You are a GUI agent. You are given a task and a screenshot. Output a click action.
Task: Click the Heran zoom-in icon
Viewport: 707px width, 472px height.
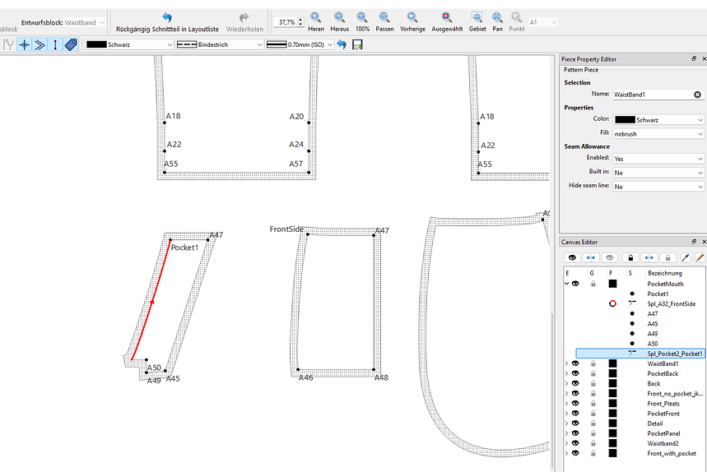click(315, 17)
